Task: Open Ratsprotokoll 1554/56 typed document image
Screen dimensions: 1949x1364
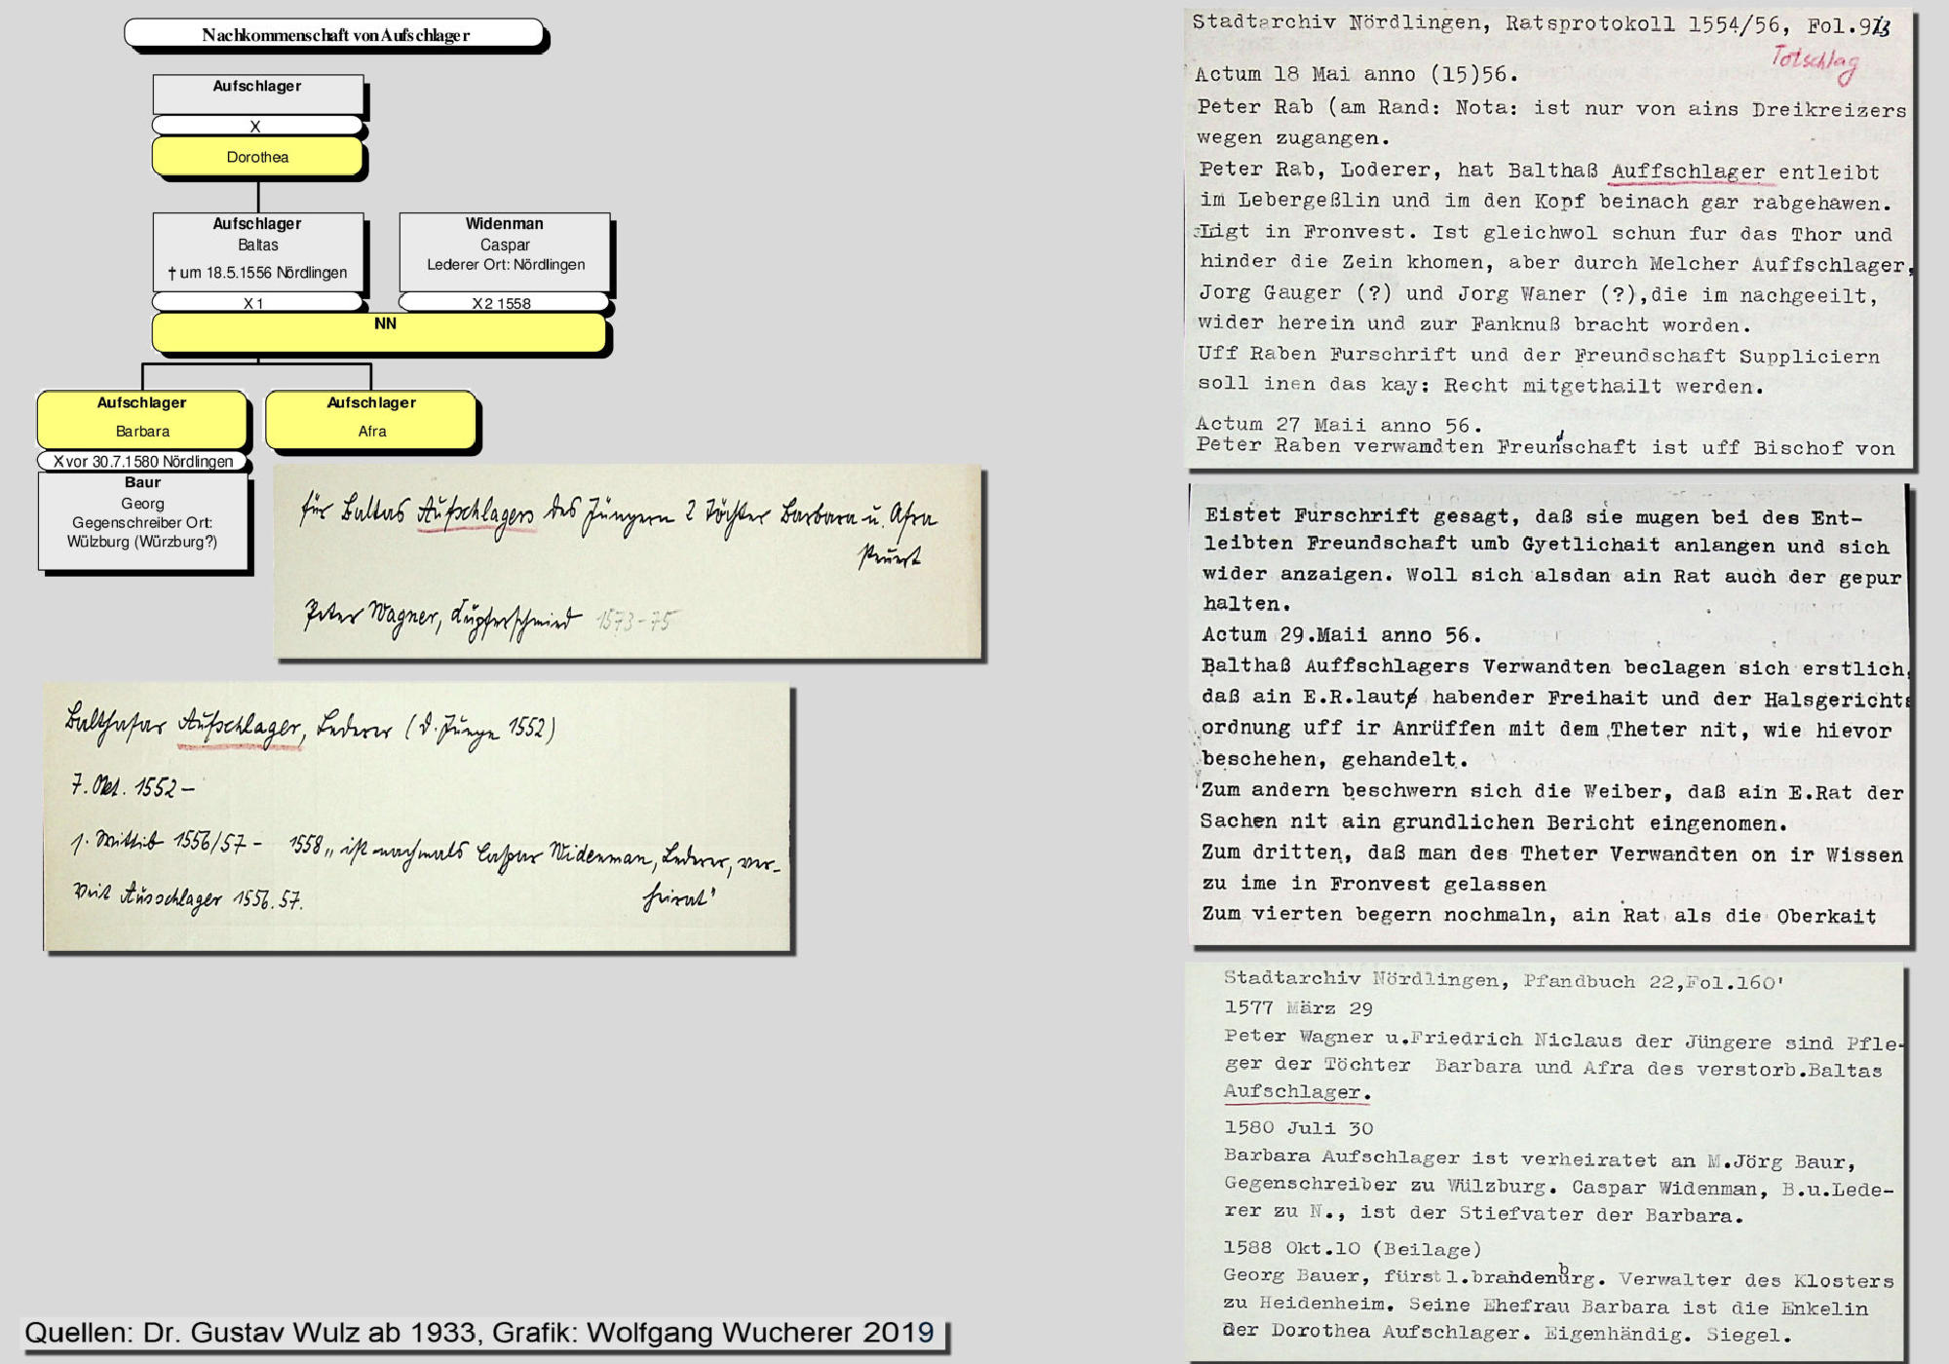Action: [1549, 239]
